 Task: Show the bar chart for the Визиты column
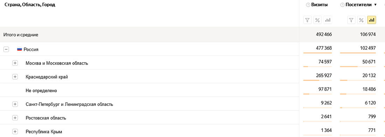click(328, 20)
